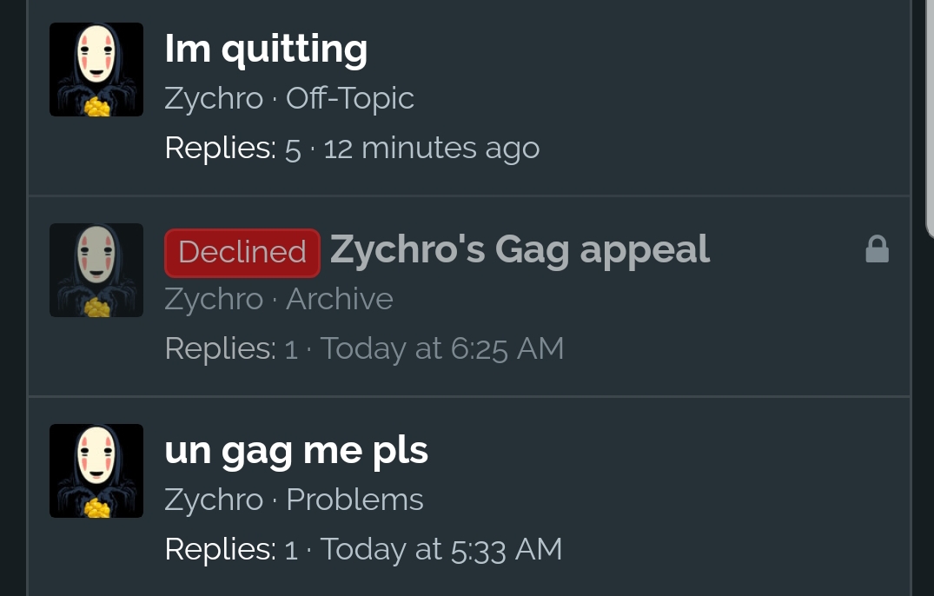Go to Problems forum link

coord(354,500)
